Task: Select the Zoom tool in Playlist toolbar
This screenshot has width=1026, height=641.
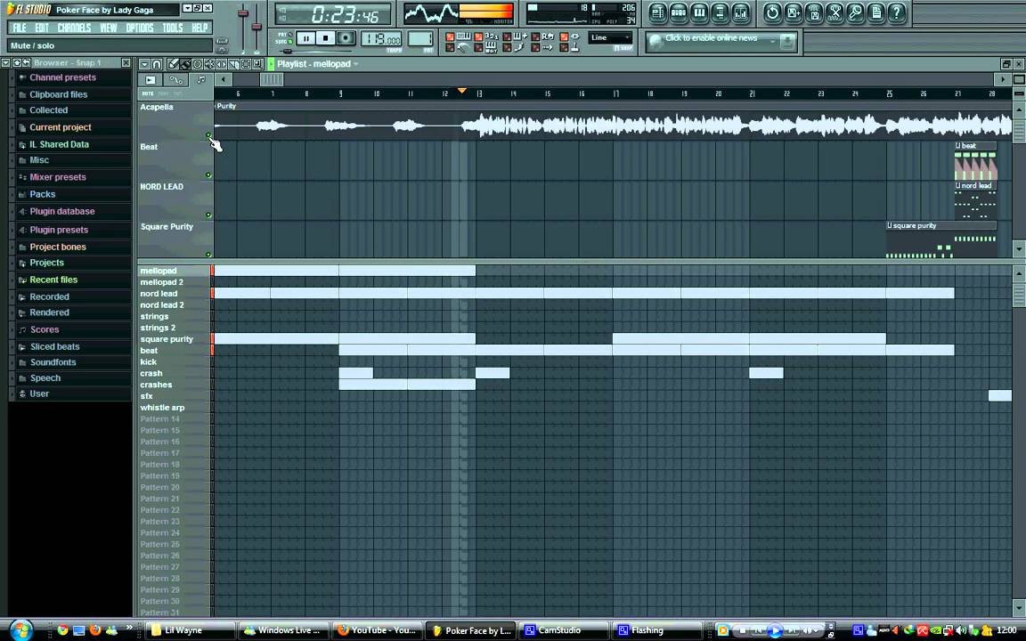Action: [257, 64]
